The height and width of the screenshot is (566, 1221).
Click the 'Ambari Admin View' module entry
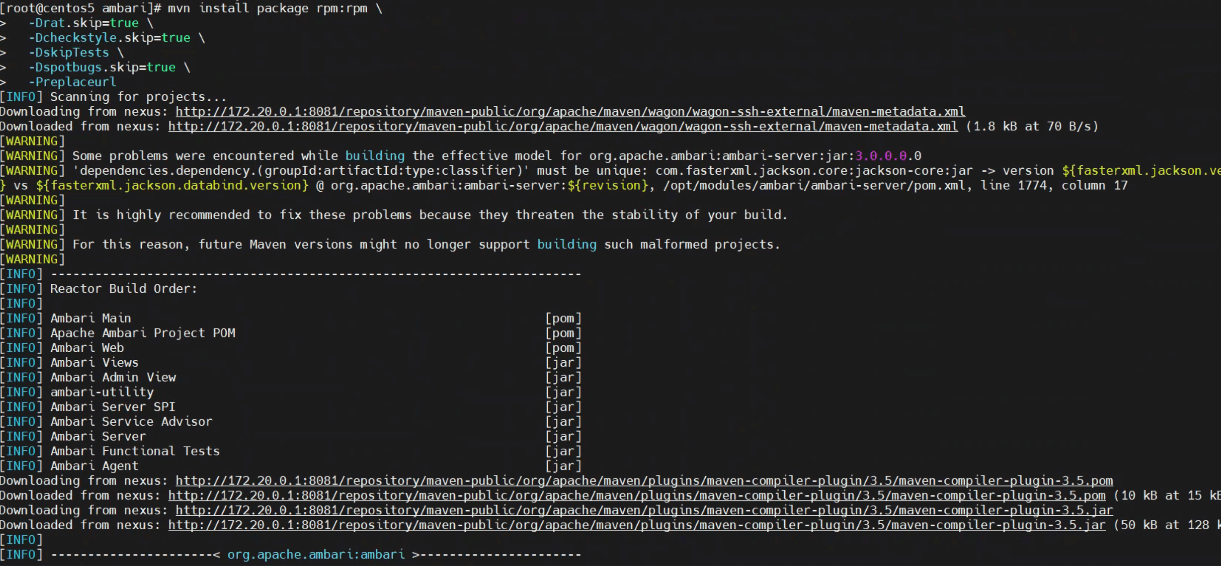113,377
